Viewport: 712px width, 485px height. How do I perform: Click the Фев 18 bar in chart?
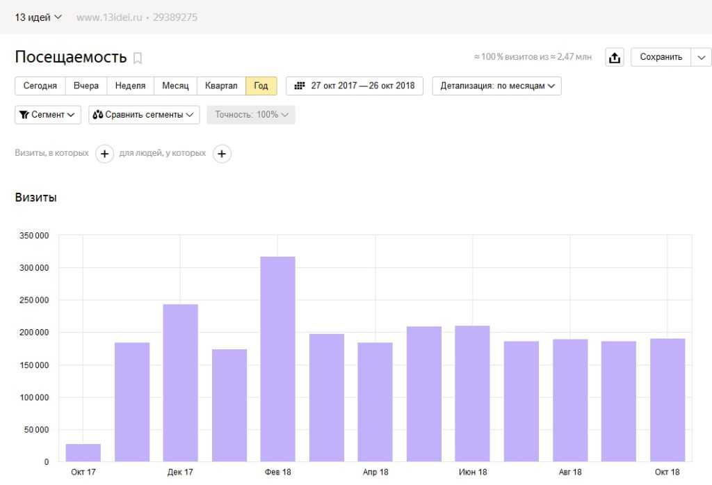278,359
